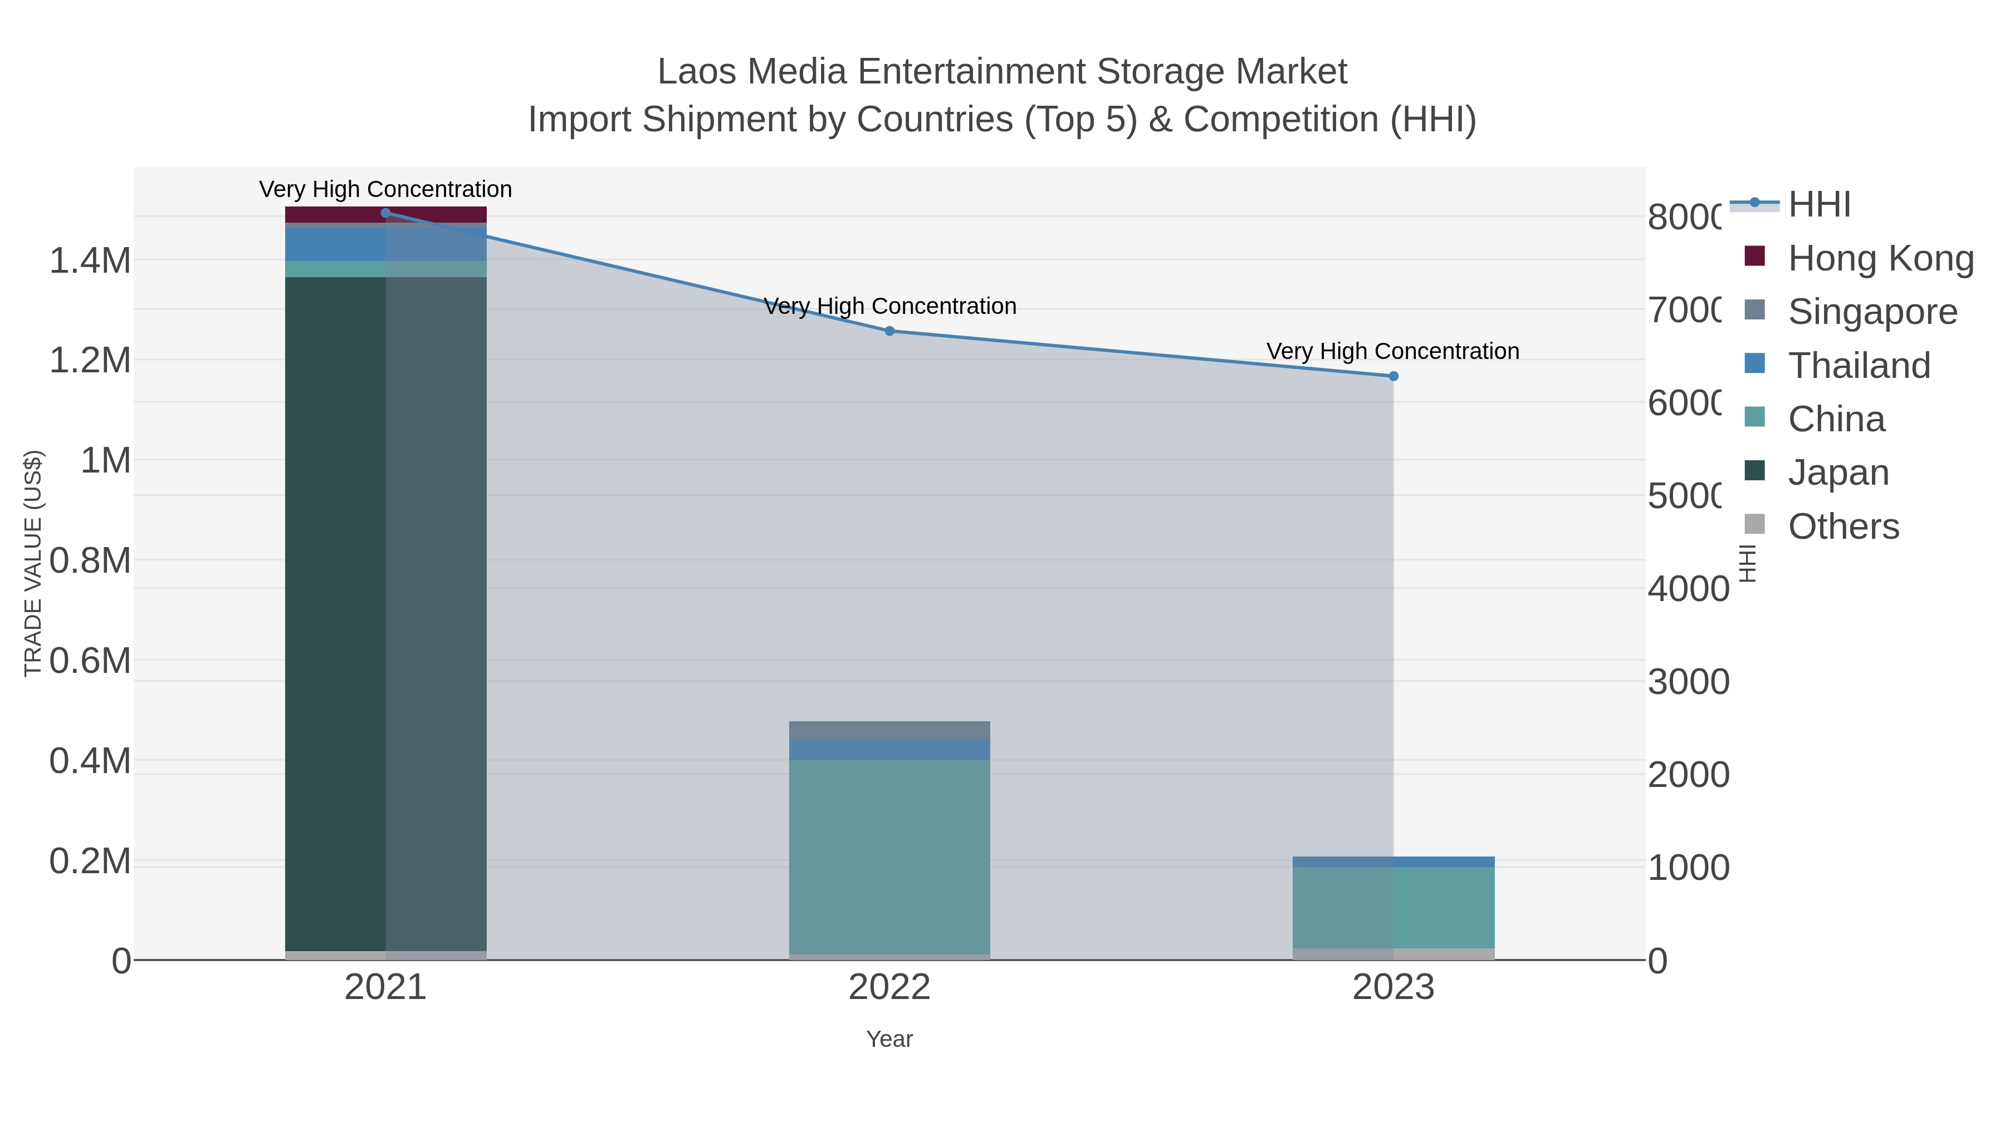Click the 2023 x-axis label
The height and width of the screenshot is (1127, 2005).
pyautogui.click(x=1393, y=987)
